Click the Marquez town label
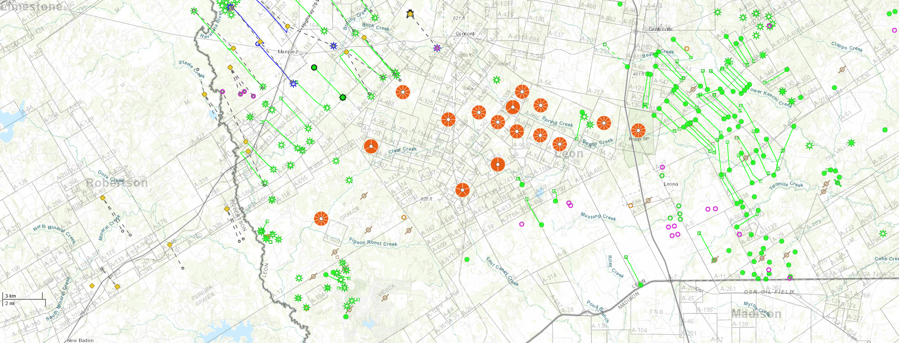 tap(288, 52)
